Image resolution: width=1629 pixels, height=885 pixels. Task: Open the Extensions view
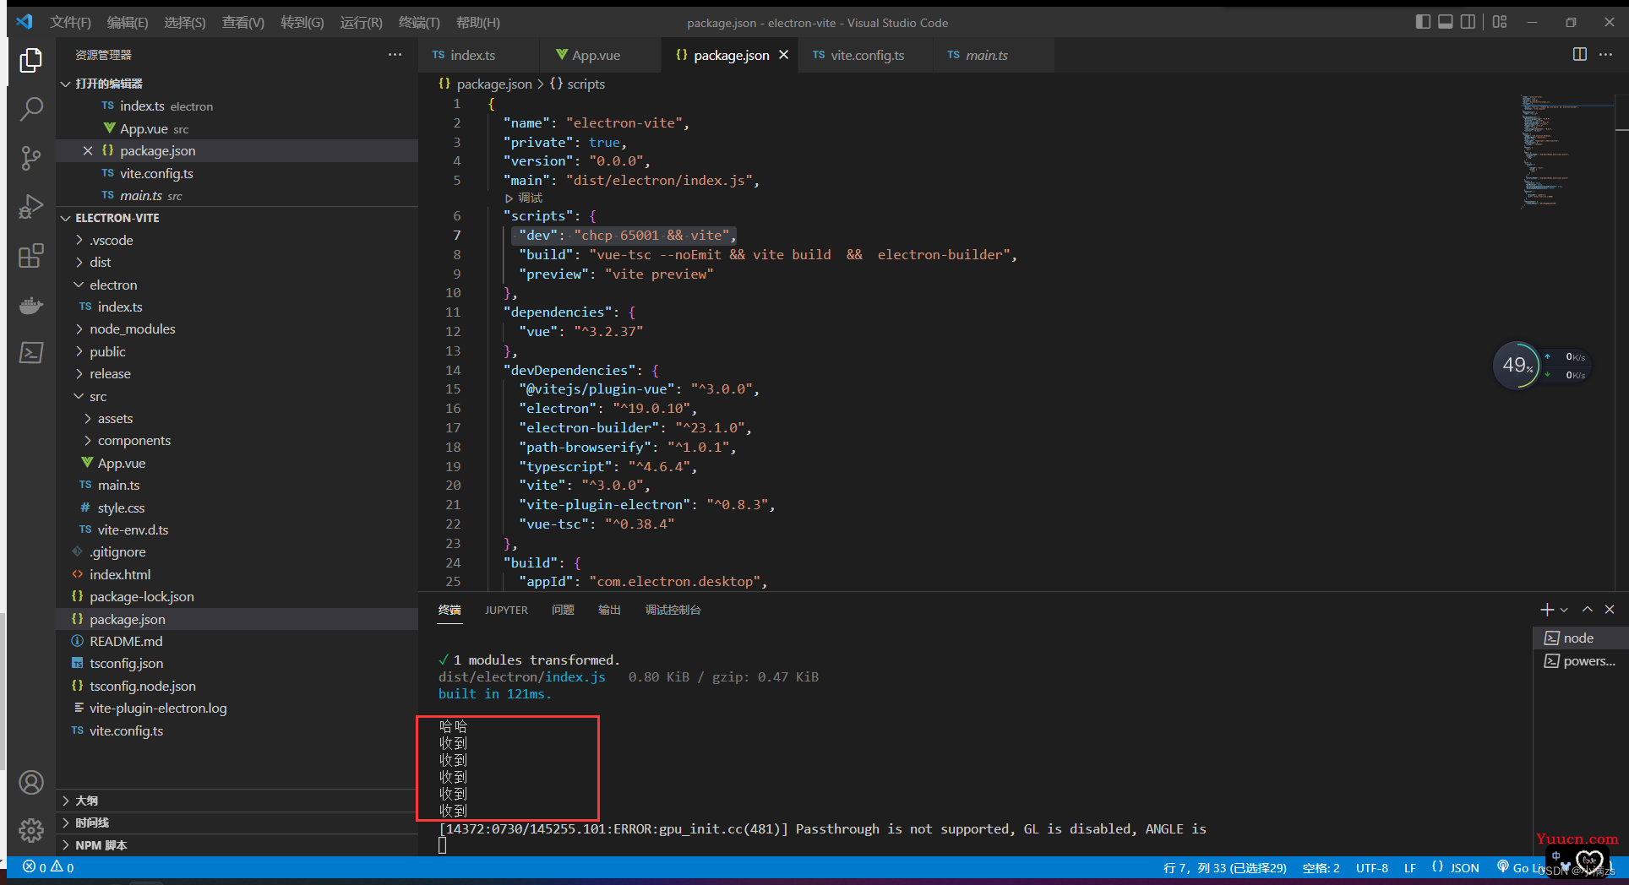click(31, 256)
